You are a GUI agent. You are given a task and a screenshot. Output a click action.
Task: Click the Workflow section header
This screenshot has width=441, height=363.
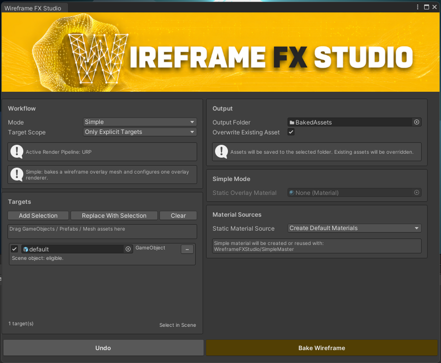22,109
